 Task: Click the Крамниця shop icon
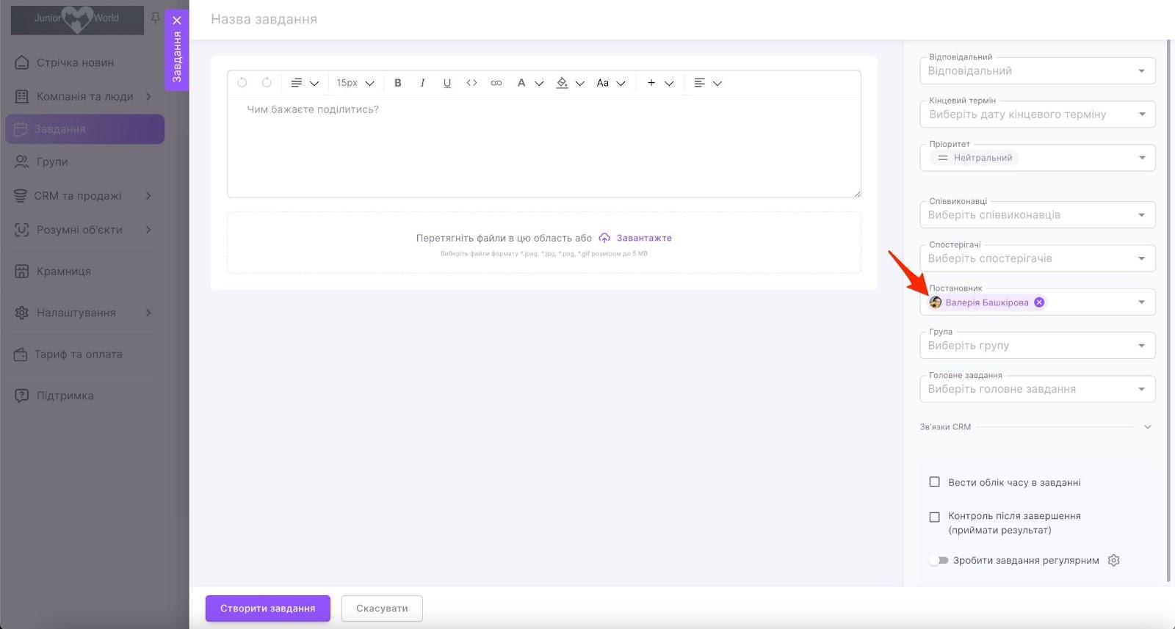22,272
